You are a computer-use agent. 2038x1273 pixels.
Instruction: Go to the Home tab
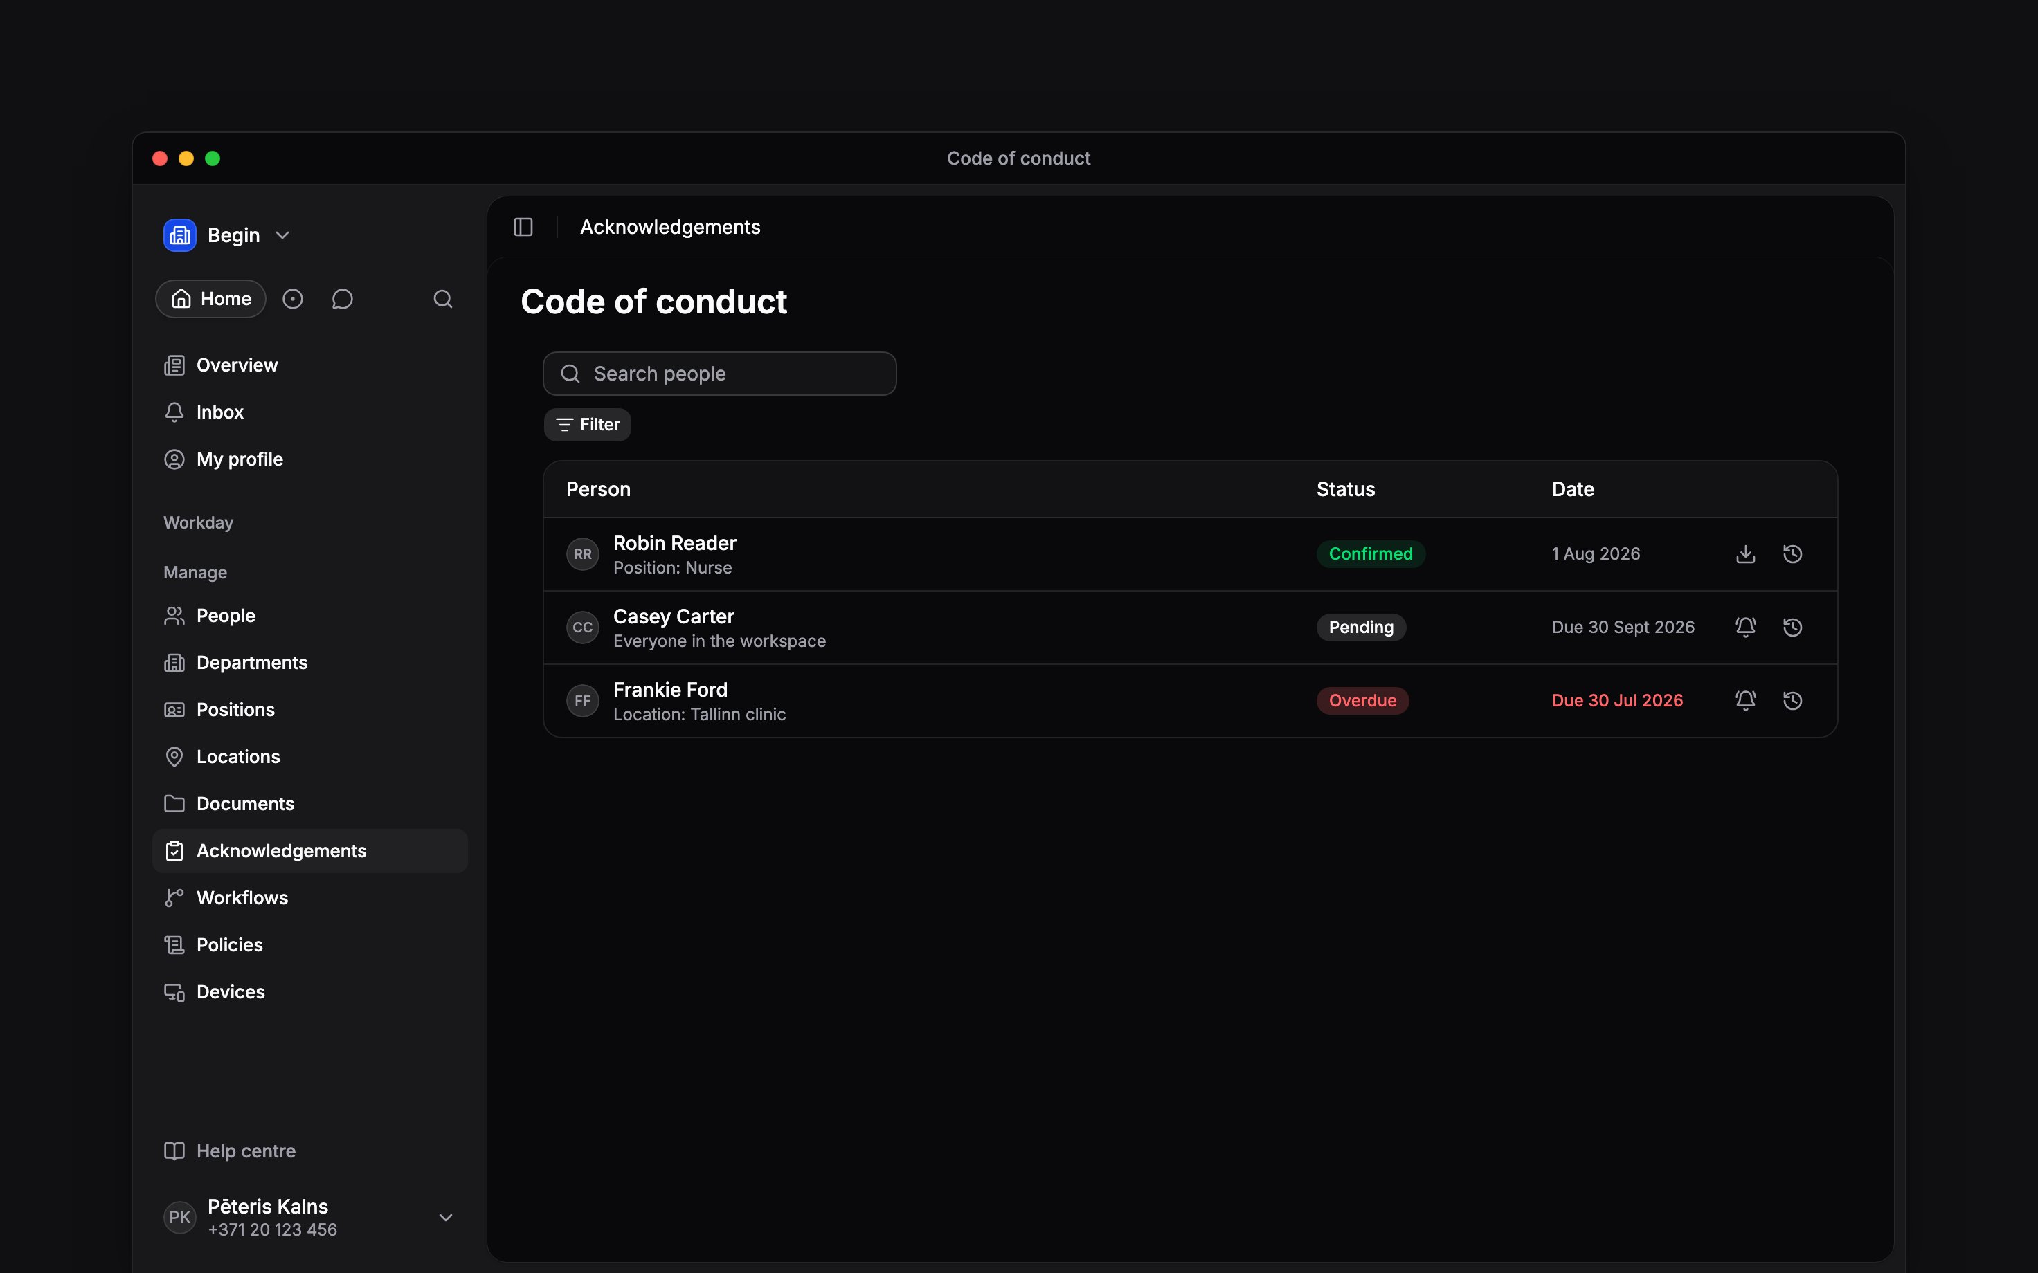coord(210,299)
